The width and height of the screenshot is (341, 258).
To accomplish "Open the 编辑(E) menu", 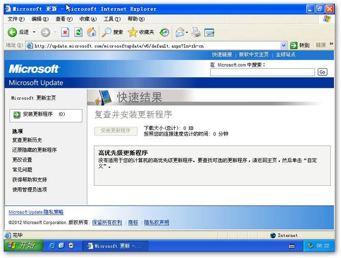I will (x=40, y=19).
